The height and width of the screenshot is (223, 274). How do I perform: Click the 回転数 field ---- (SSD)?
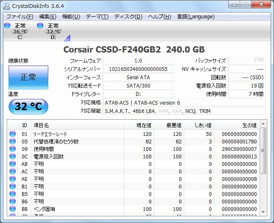click(x=247, y=78)
